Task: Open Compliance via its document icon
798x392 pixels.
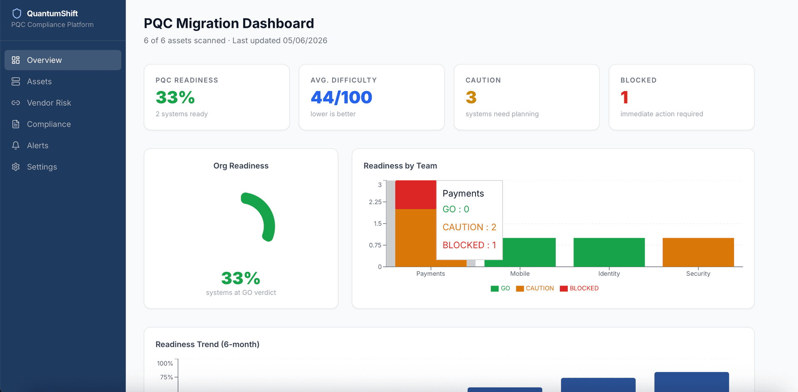Action: [16, 124]
